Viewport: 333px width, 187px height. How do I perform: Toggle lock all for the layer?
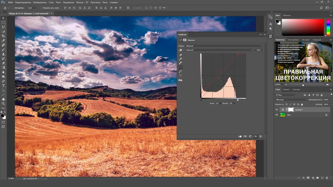click(x=302, y=104)
